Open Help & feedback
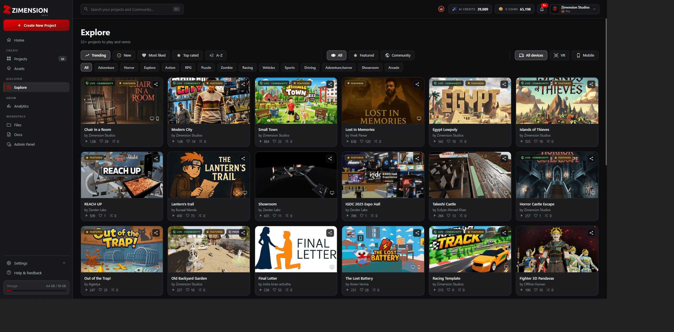Image resolution: width=674 pixels, height=332 pixels. click(x=36, y=273)
